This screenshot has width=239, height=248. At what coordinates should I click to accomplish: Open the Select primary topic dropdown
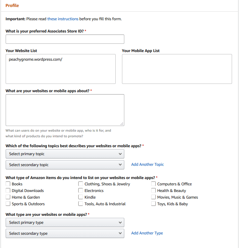(65, 154)
